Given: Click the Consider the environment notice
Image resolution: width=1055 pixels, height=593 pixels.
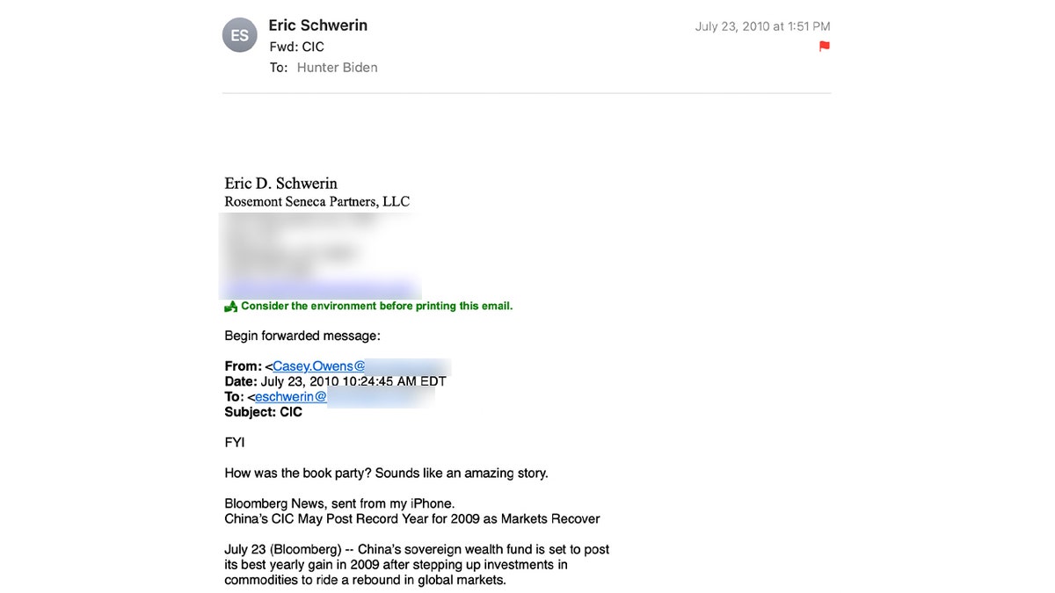Looking at the screenshot, I should [376, 307].
